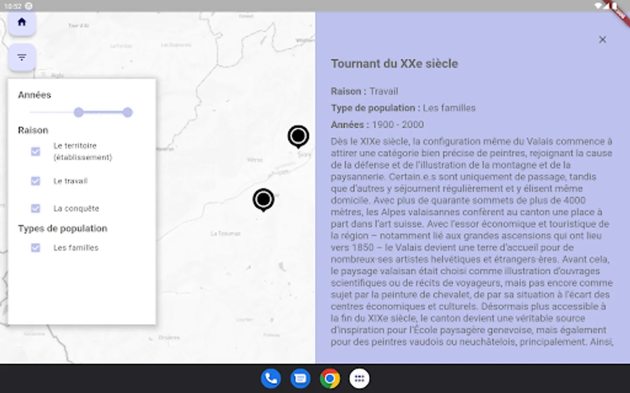The height and width of the screenshot is (393, 630).
Task: Select the upper map marker near Sion
Action: [x=298, y=136]
